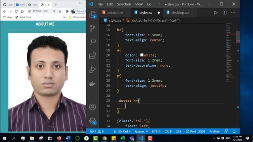Click the code minimap

[x=230, y=52]
